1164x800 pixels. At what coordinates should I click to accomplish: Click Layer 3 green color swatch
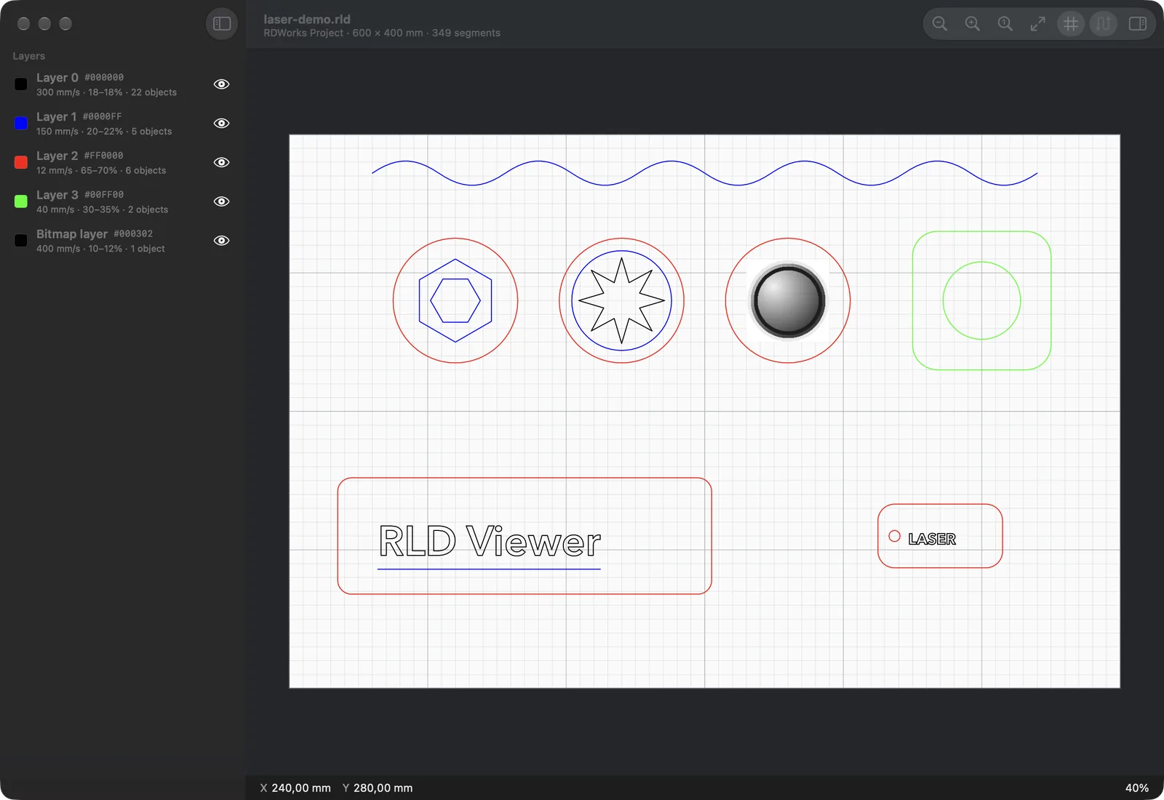(x=21, y=201)
